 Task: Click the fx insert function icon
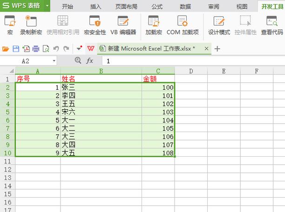(89, 60)
